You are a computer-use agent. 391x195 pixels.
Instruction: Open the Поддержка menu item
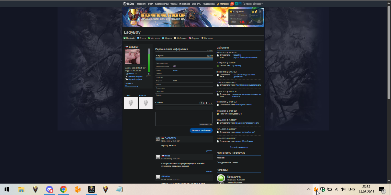click(208, 4)
